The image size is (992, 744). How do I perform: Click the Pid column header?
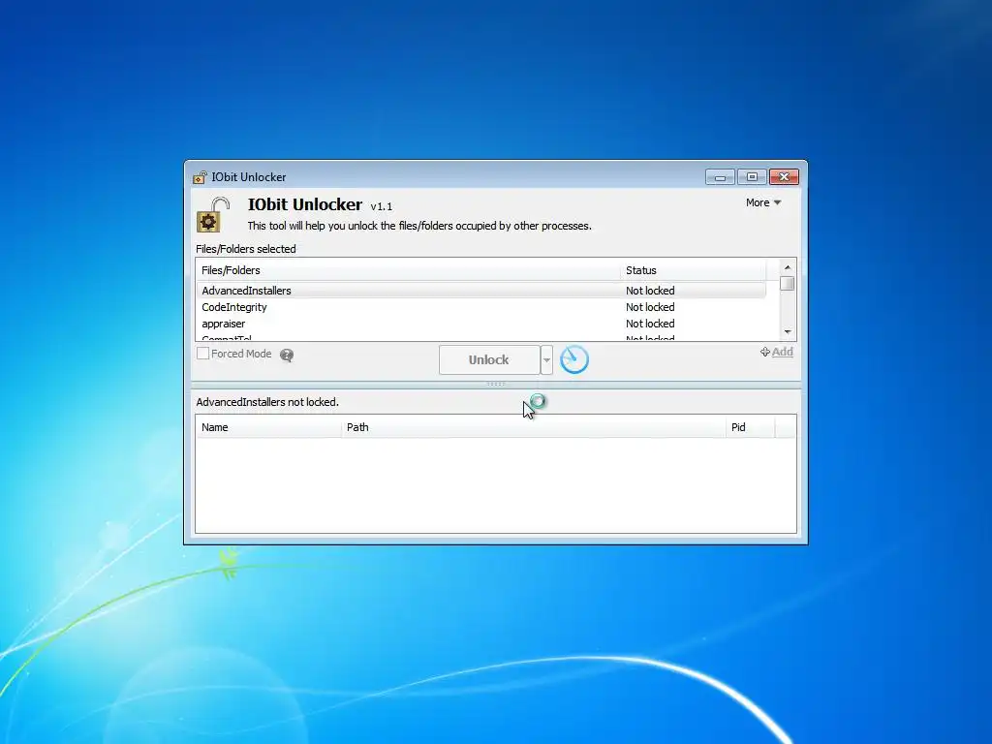click(x=751, y=427)
